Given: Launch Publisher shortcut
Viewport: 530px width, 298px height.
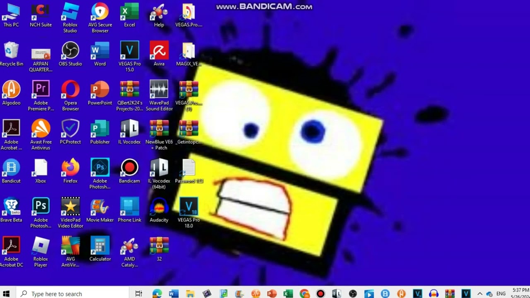Looking at the screenshot, I should [x=100, y=132].
